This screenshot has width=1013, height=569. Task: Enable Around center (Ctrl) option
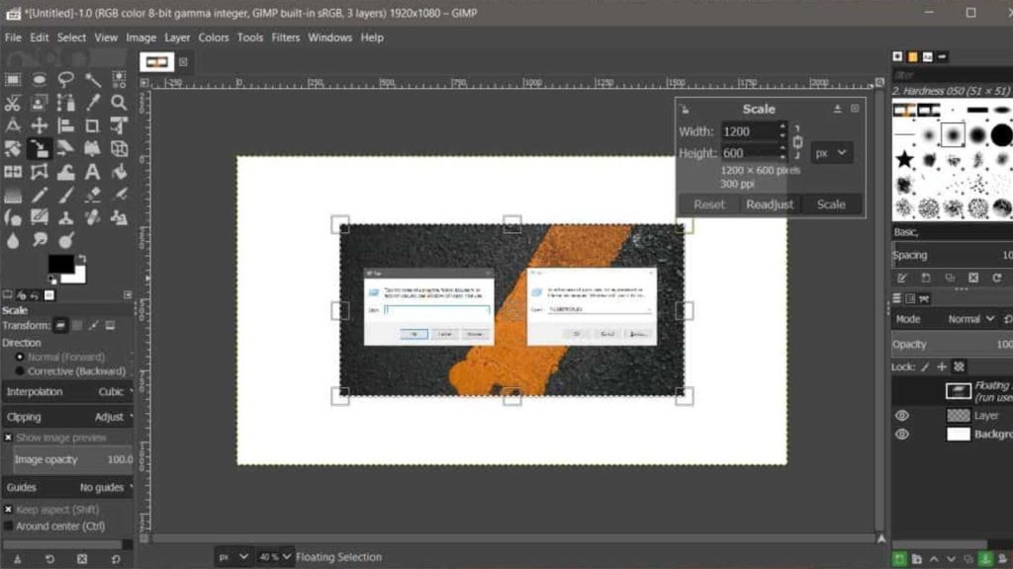click(9, 527)
